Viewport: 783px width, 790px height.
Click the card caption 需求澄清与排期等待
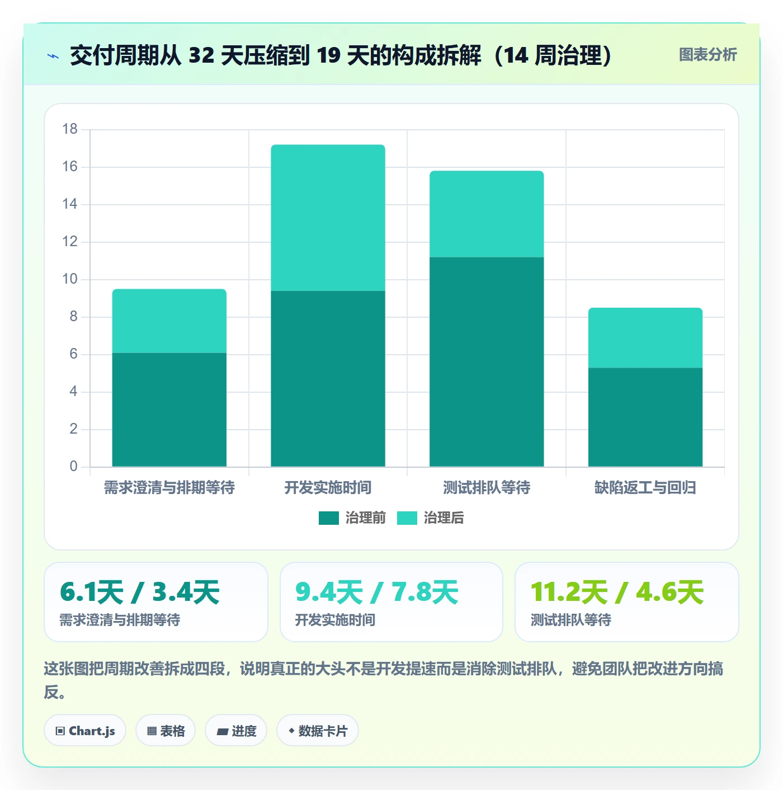point(120,620)
